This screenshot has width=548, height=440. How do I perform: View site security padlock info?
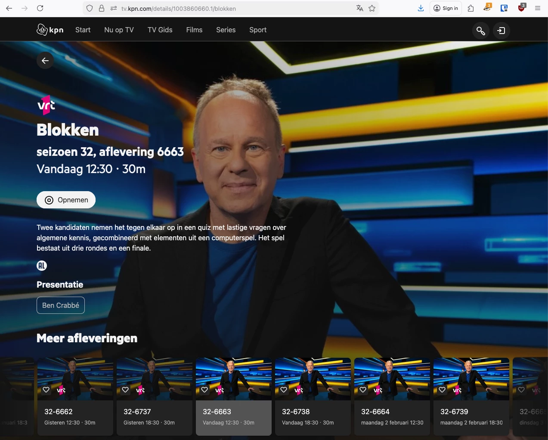[x=102, y=8]
